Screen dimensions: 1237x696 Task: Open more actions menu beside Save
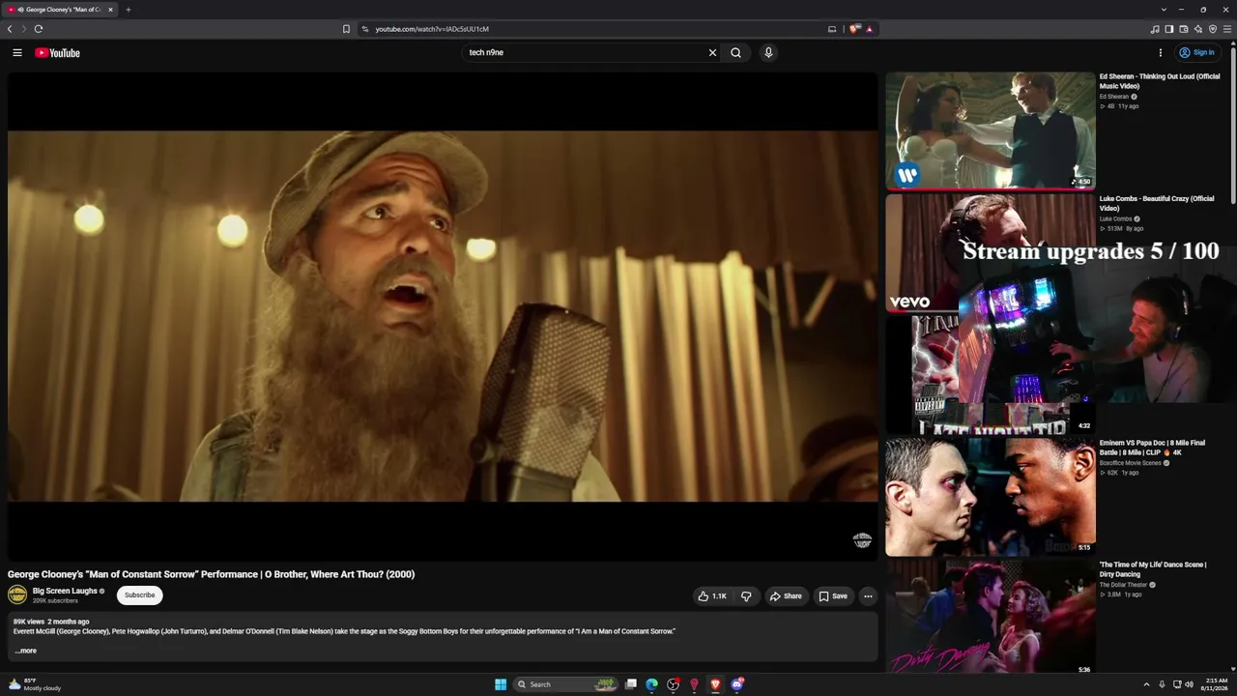click(868, 596)
